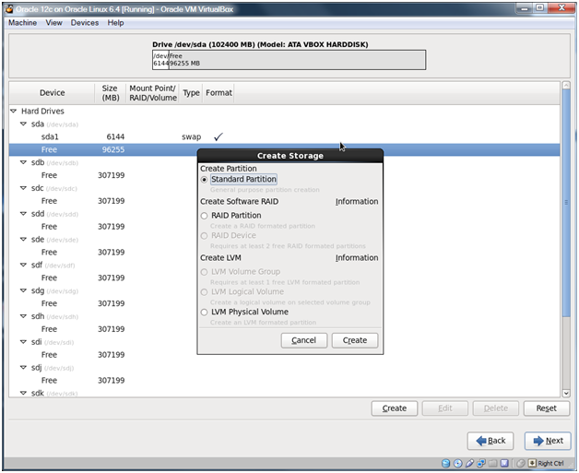
Task: Click the vertical scrollbar of the device list
Action: (566, 240)
